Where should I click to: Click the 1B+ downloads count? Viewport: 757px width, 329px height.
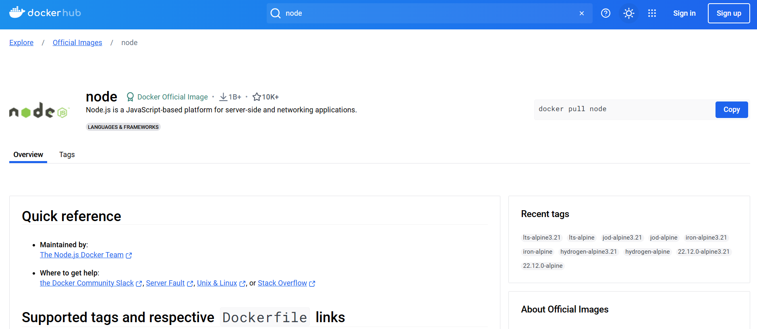pos(235,97)
